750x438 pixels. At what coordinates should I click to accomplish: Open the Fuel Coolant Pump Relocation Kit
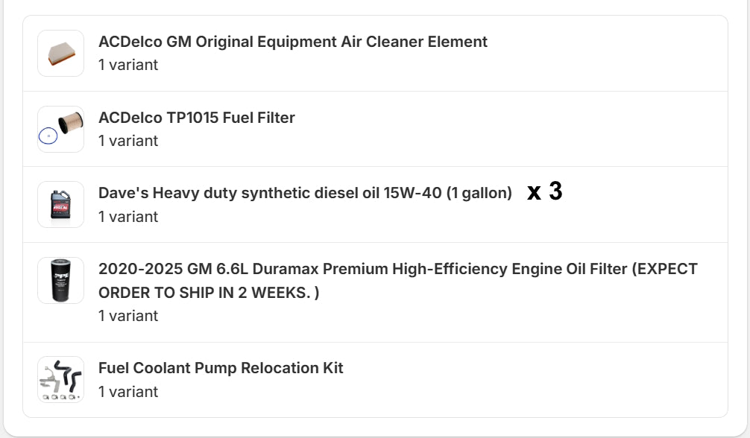[x=221, y=368]
